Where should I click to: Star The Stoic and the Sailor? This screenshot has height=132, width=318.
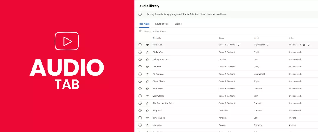(x=147, y=103)
